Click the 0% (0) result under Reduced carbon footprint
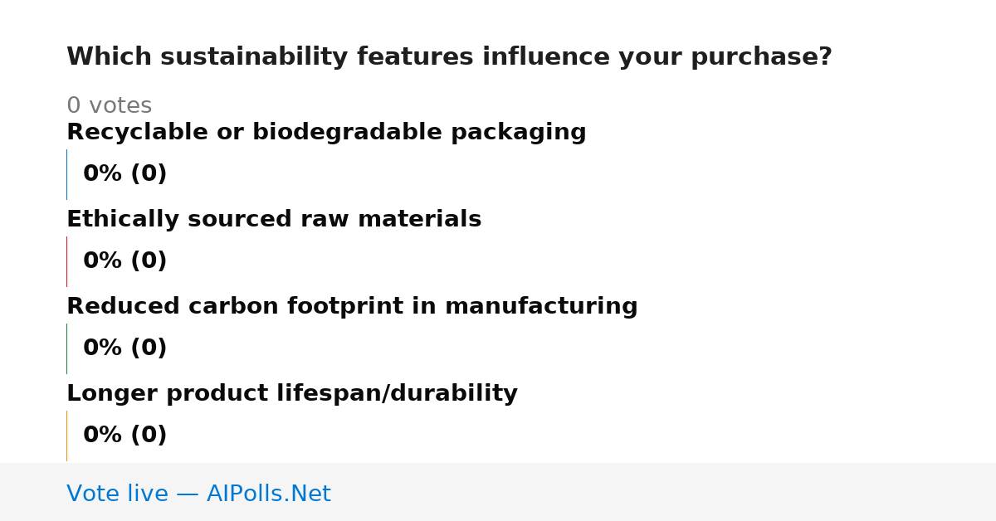The height and width of the screenshot is (521, 996). 124,348
